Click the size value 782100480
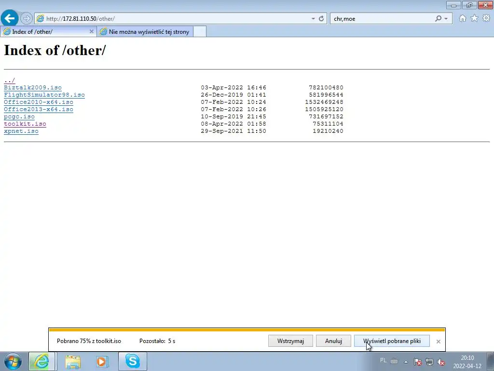 pos(326,87)
